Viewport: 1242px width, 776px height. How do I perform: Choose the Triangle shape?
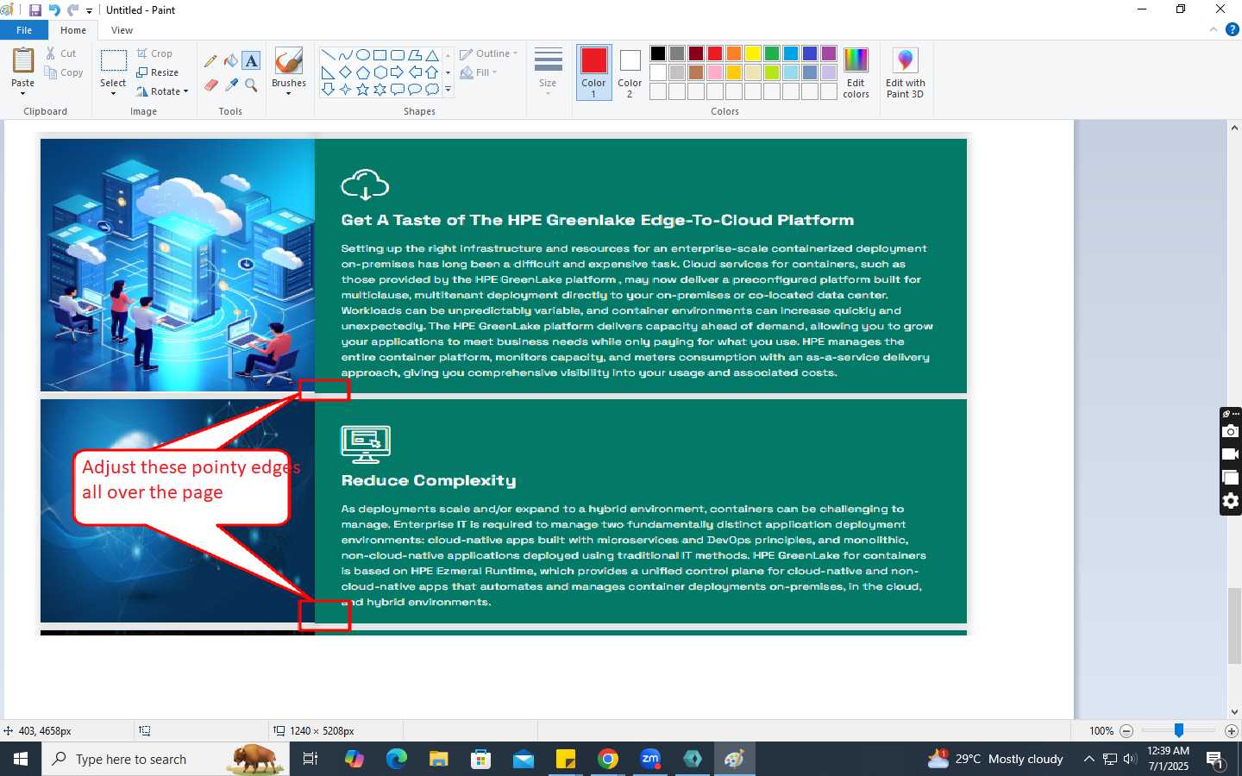click(431, 55)
